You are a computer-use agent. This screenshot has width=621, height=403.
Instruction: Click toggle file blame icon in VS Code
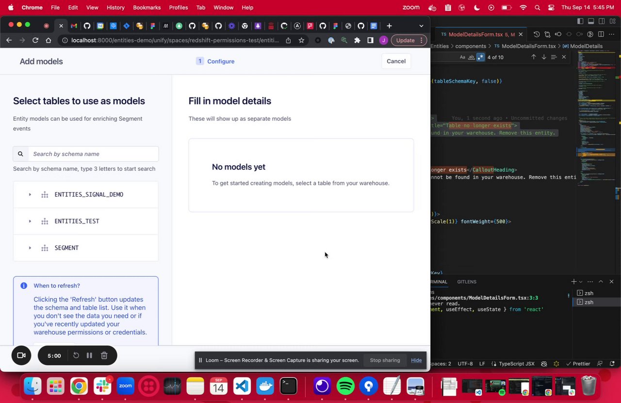[x=590, y=34]
